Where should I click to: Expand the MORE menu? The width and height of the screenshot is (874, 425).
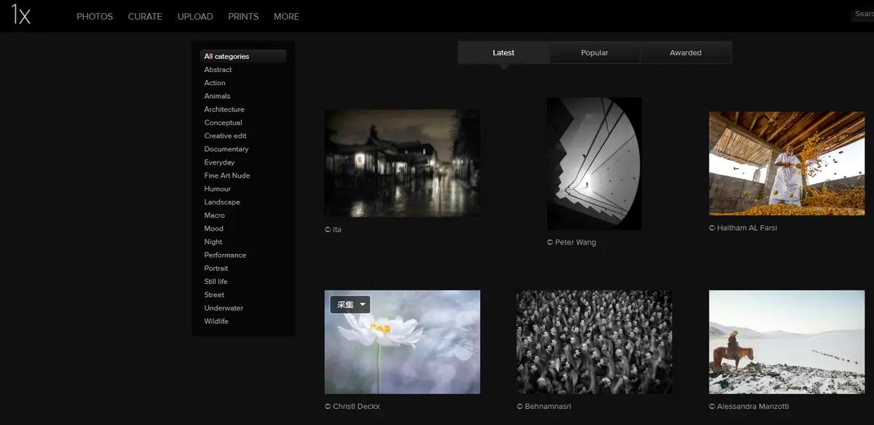point(286,17)
